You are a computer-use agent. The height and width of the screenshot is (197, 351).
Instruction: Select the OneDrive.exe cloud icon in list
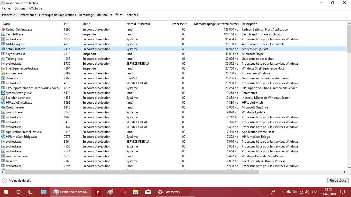coord(3,107)
